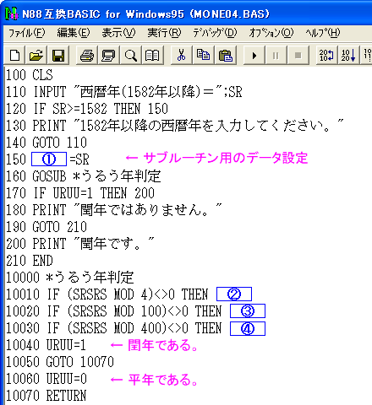
Task: Open a file with the folder icon
Action: 36,56
